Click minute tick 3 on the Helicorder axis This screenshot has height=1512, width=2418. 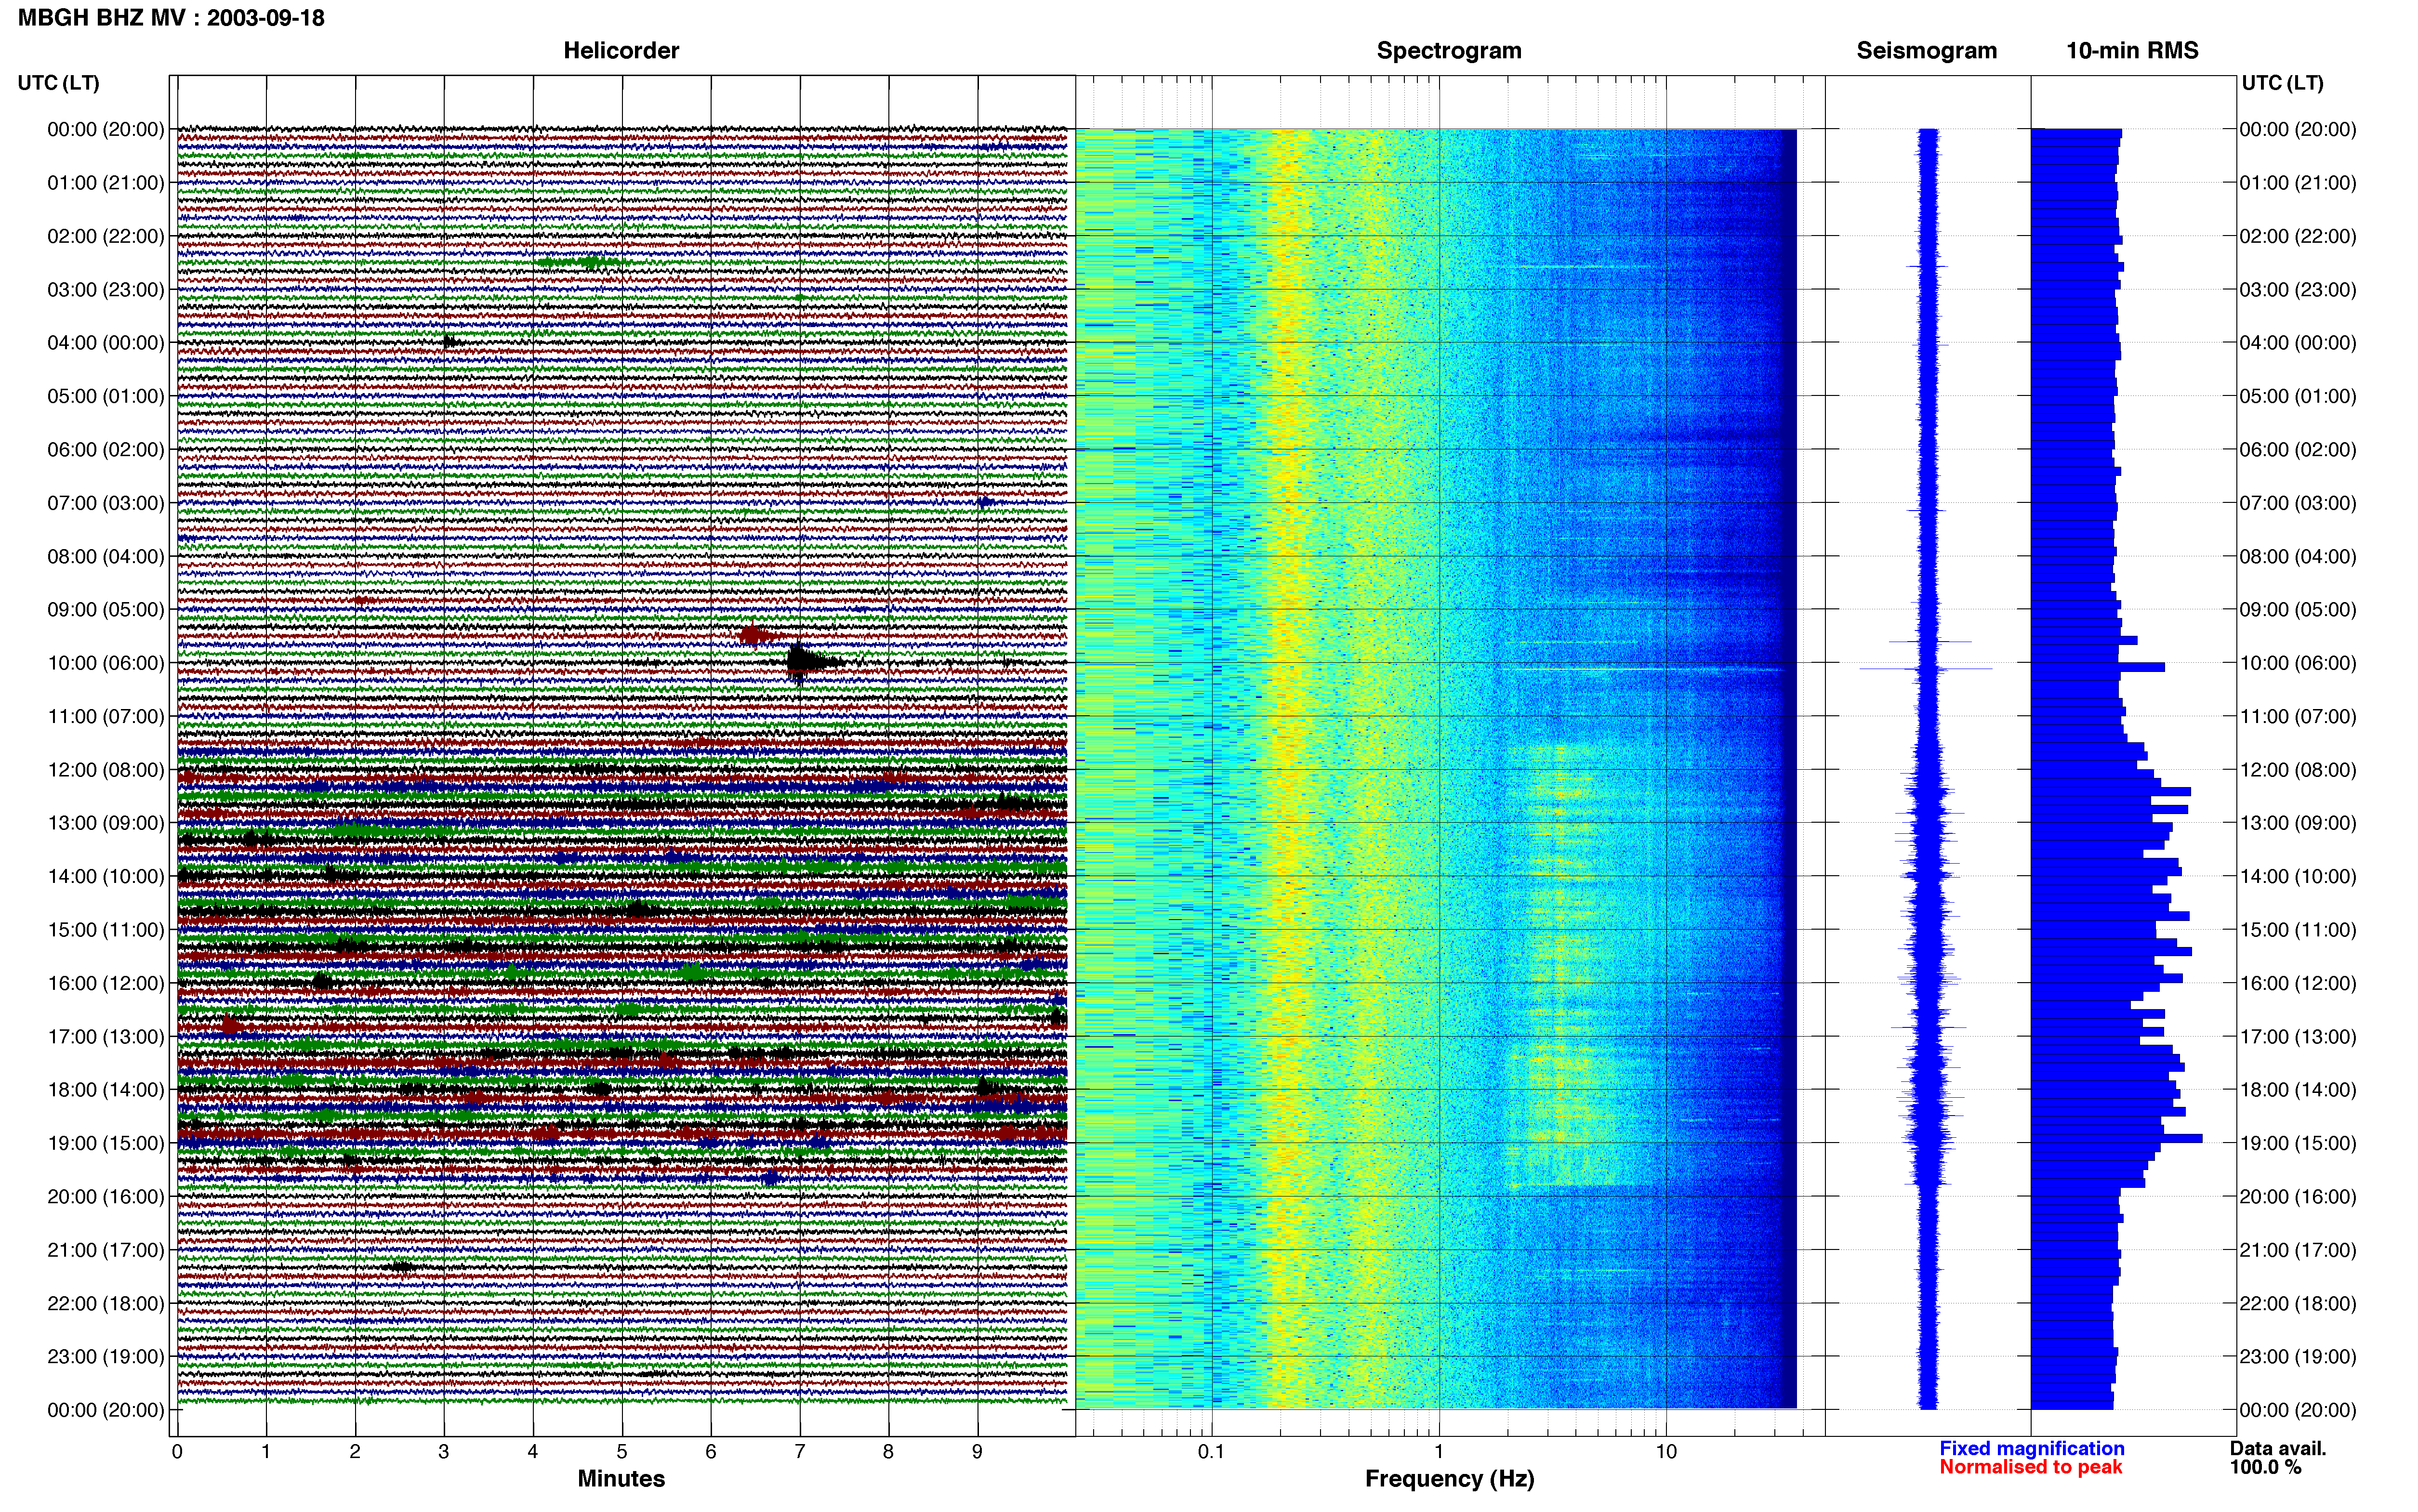tap(444, 1452)
